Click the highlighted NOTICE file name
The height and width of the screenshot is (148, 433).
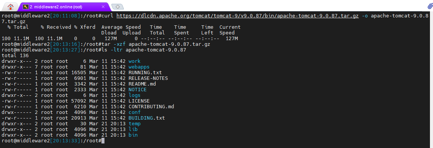137,89
